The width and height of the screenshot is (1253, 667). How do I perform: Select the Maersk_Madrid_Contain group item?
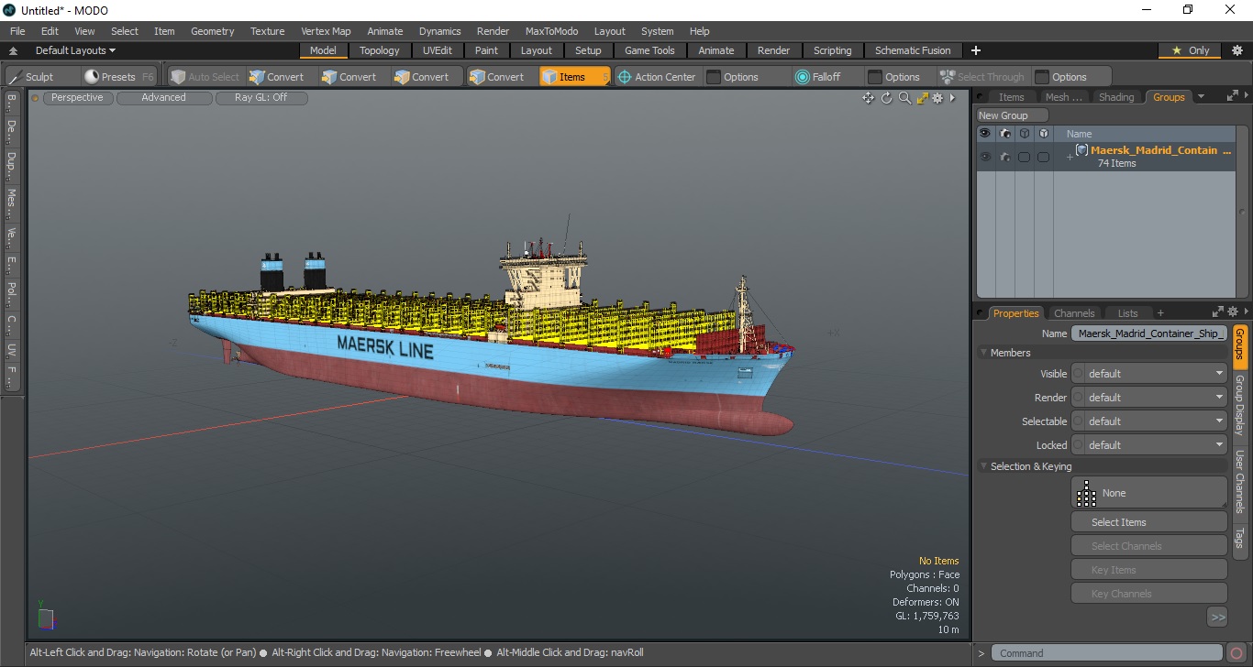[1160, 150]
